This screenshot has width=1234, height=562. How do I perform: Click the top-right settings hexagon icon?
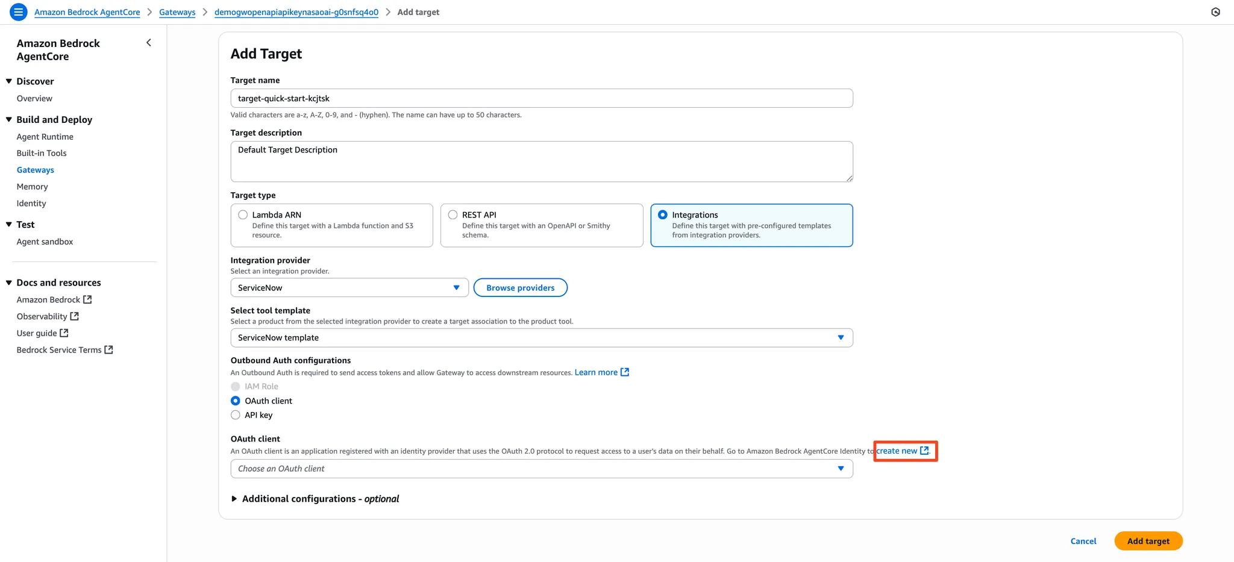1215,12
